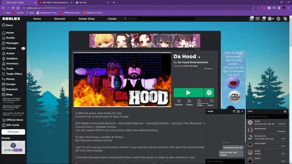Click the Roblox logo in the header
Screen dimensions: 292x164
click(x=11, y=19)
